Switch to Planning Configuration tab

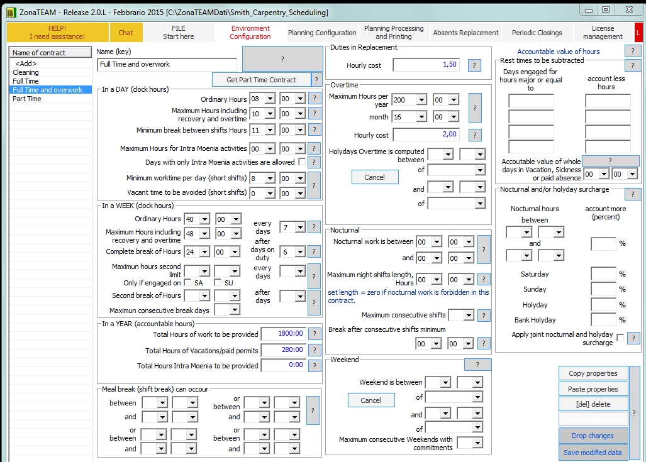(x=322, y=33)
